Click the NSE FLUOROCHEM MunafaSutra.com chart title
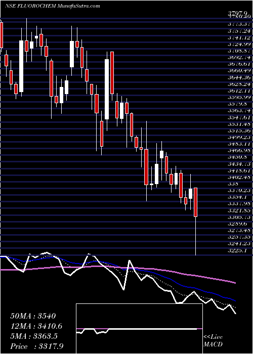The image size is (253, 354). click(53, 6)
